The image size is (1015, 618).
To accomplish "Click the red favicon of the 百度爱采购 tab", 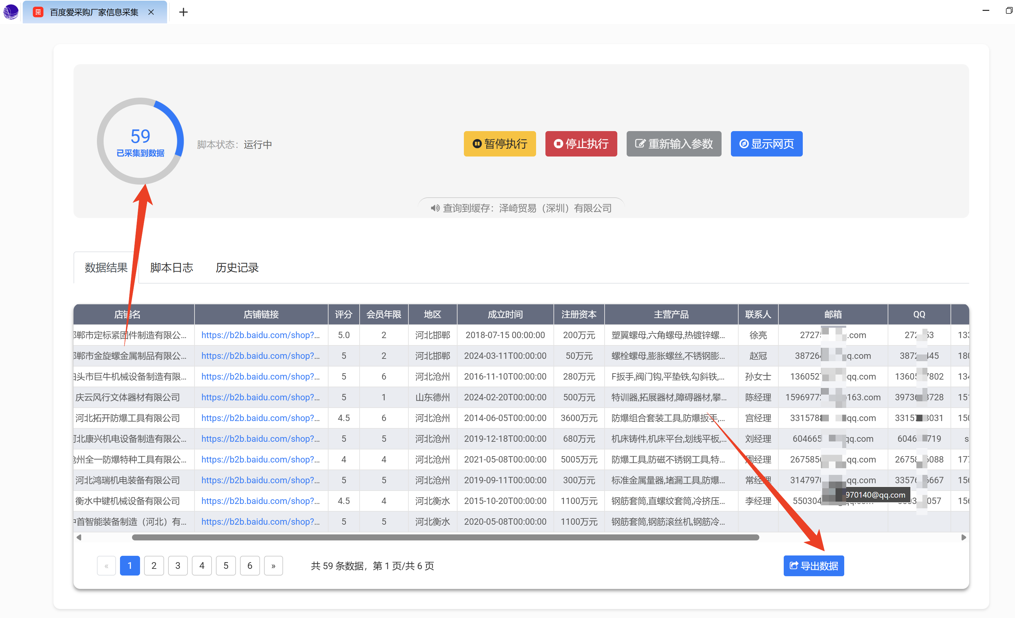I will point(38,12).
